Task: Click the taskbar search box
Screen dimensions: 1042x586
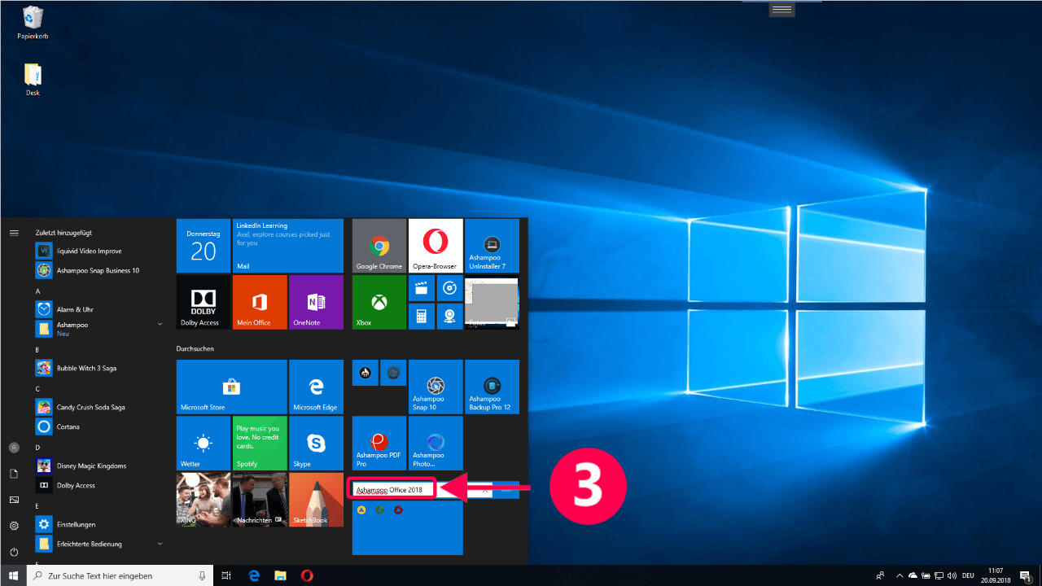Action: [120, 575]
